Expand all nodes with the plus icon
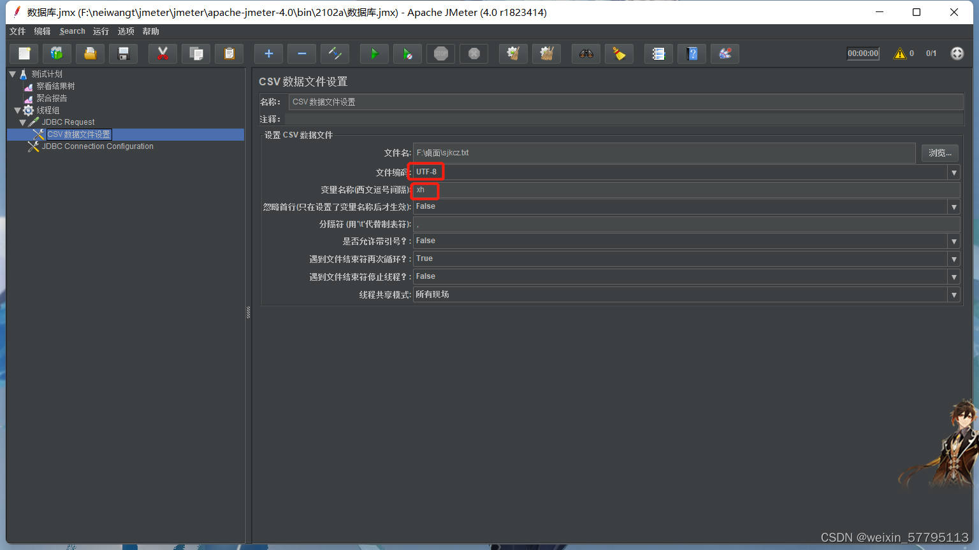 click(x=268, y=53)
